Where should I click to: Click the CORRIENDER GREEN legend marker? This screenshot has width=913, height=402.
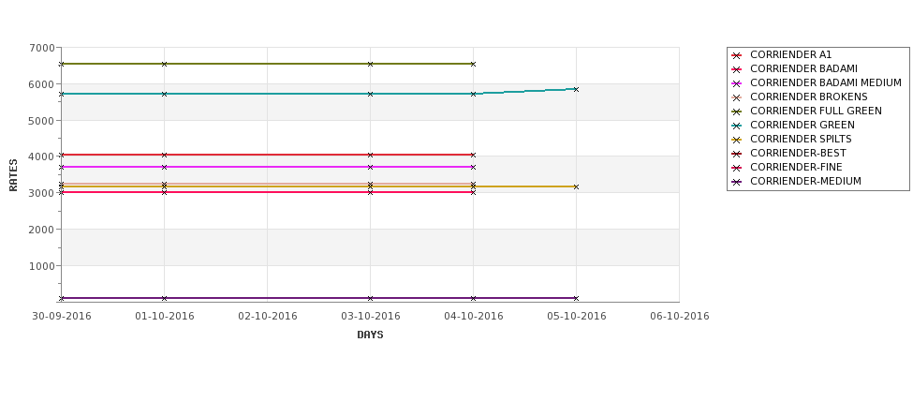737,126
